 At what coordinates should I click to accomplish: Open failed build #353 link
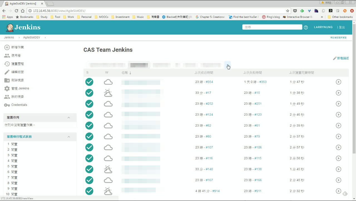click(263, 82)
